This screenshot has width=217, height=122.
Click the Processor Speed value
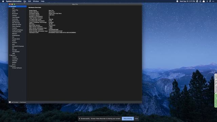[x=51, y=15]
